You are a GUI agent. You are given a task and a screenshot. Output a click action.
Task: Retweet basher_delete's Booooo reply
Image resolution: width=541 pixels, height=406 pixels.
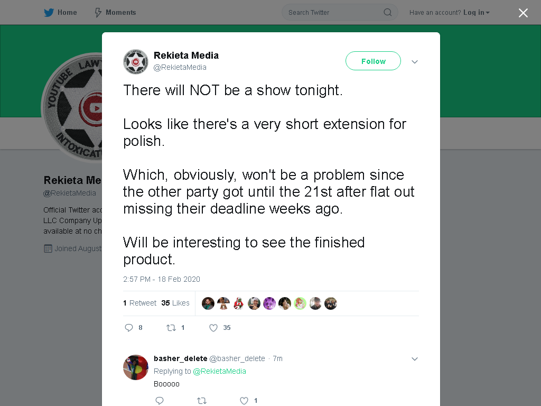[202, 401]
